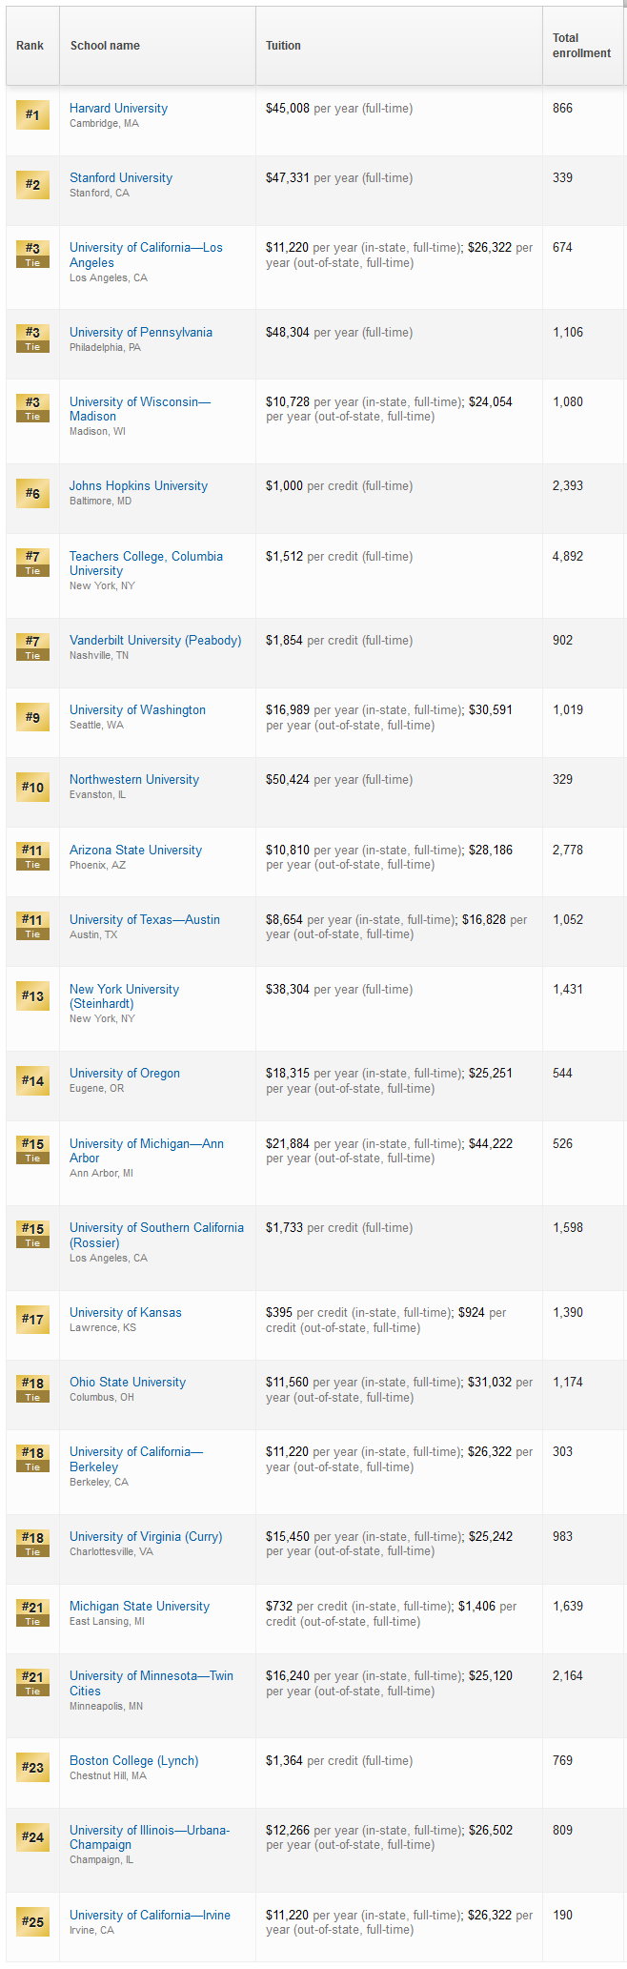Viewport: 627px width, 1969px height.
Task: Open the Harvard University link
Action: 118,109
